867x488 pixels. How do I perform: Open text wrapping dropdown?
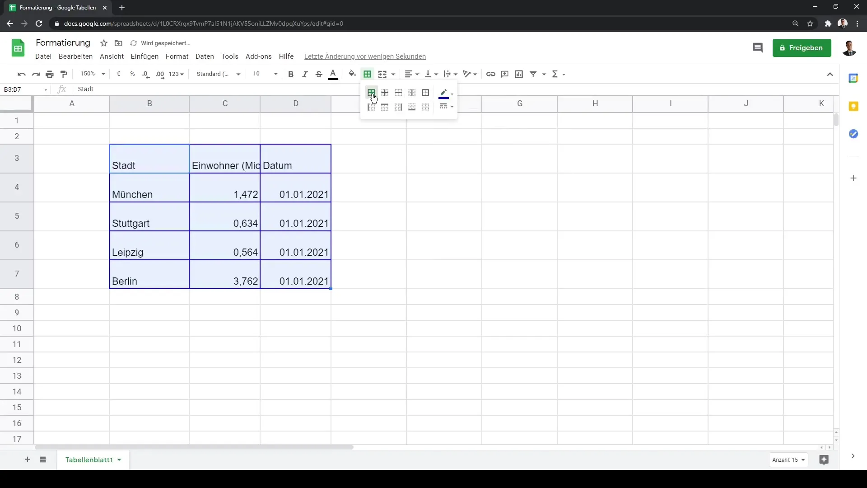coord(450,74)
